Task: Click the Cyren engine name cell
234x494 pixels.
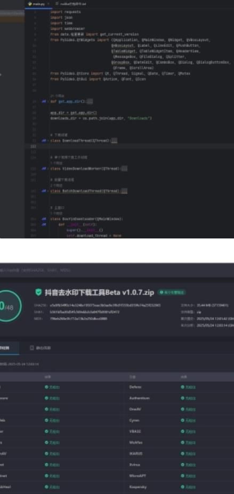Action: (134, 420)
